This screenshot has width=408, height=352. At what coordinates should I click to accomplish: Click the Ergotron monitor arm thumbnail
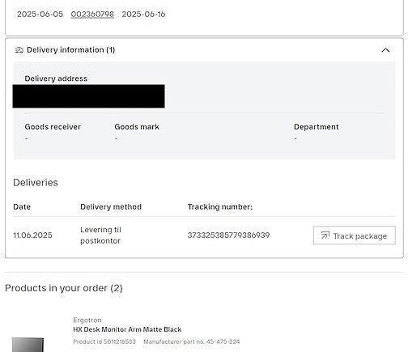pos(28,345)
